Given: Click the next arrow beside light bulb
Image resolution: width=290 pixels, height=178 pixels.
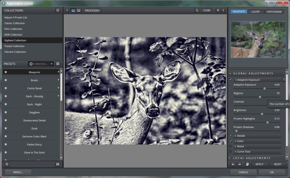Looking at the screenshot, I should [x=223, y=11].
